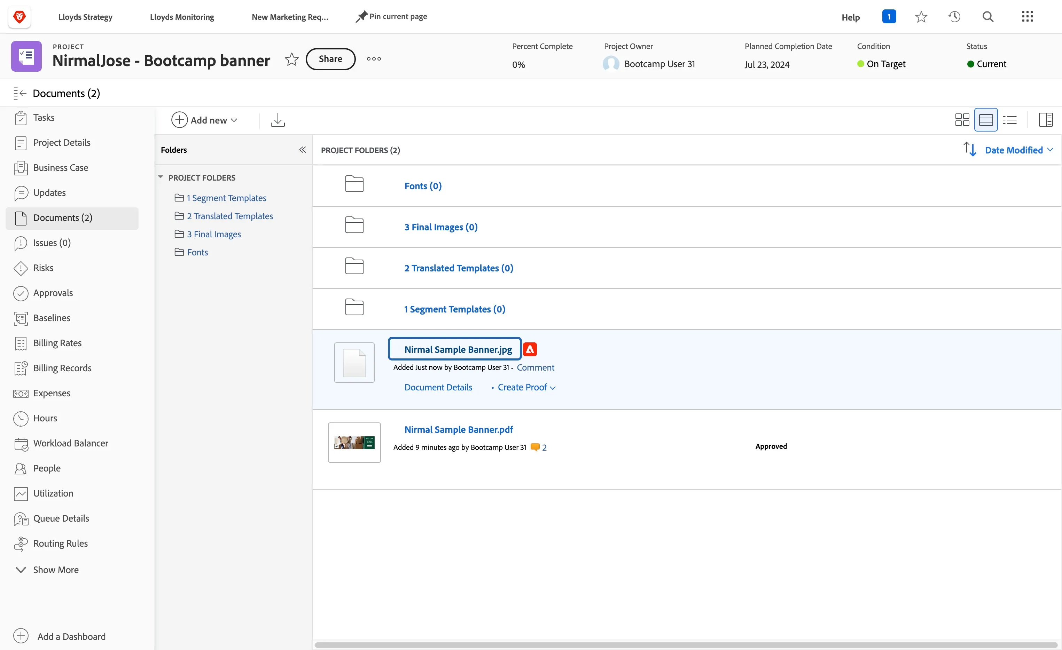Click Pin current page
The image size is (1062, 650).
pyautogui.click(x=391, y=17)
